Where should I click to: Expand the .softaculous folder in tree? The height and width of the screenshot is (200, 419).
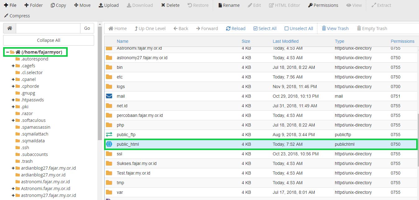point(13,120)
